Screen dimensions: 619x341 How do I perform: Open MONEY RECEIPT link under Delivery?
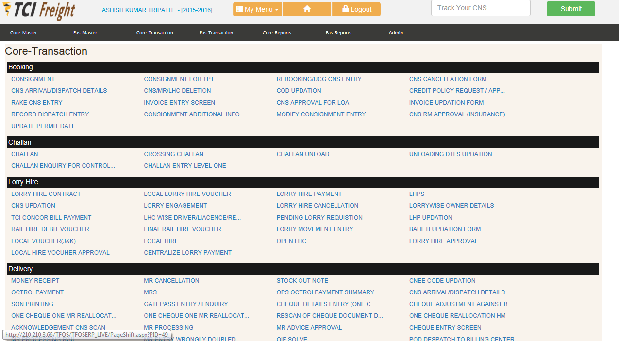tap(35, 281)
